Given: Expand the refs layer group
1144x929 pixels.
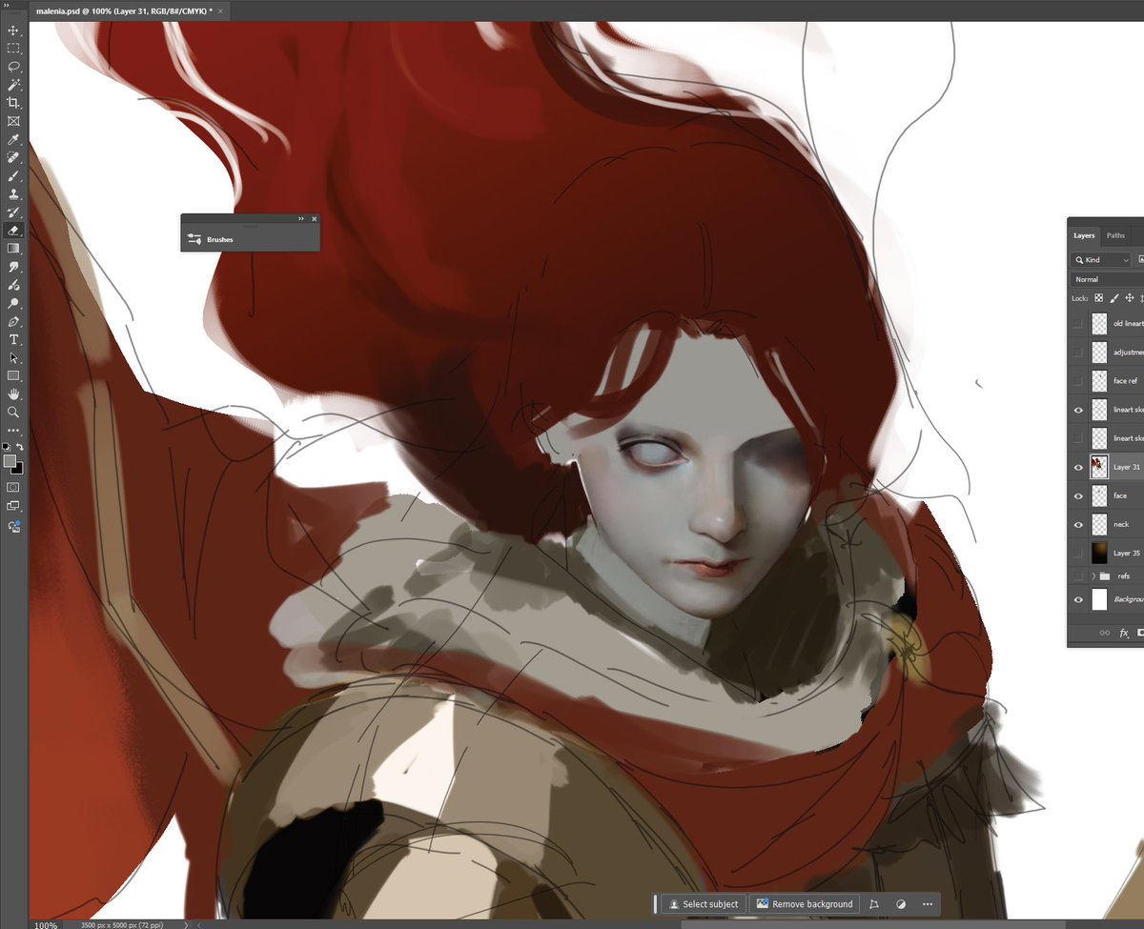Looking at the screenshot, I should click(x=1093, y=576).
